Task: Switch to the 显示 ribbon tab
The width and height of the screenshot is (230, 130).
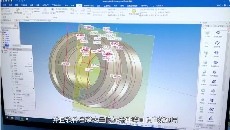Action: pyautogui.click(x=99, y=5)
